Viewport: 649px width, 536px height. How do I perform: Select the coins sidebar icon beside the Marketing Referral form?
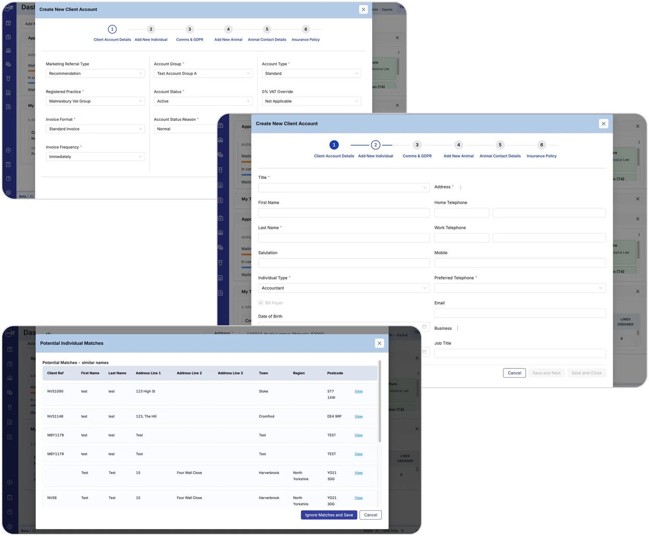point(8,65)
